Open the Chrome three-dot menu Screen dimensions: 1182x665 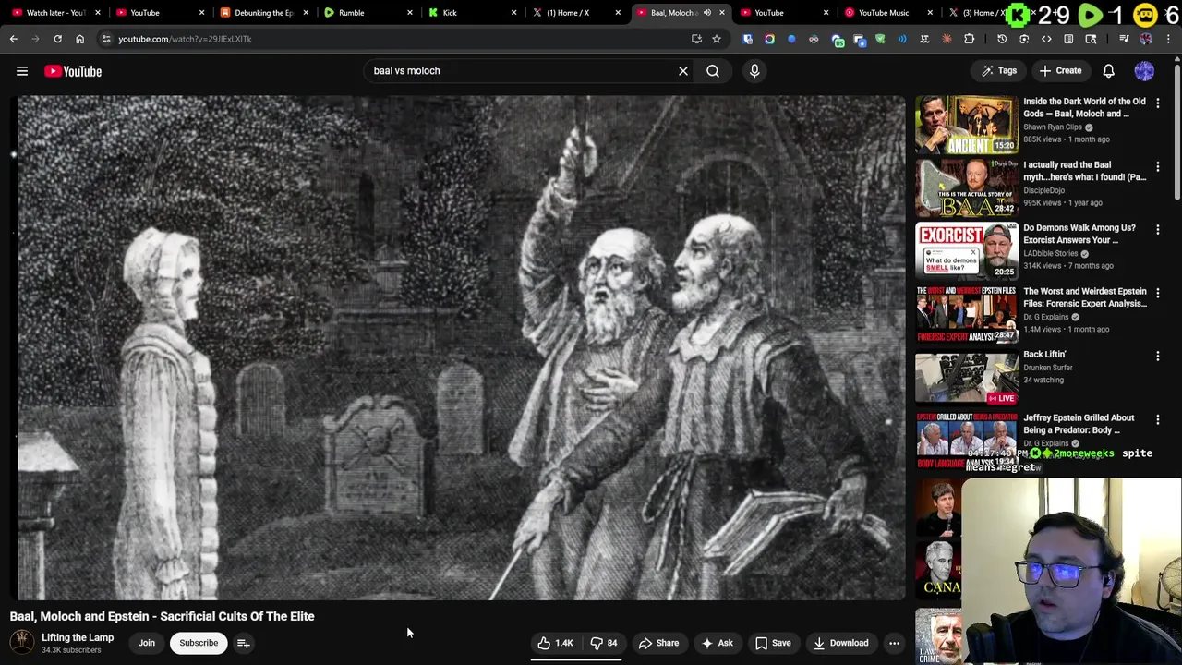[1168, 39]
